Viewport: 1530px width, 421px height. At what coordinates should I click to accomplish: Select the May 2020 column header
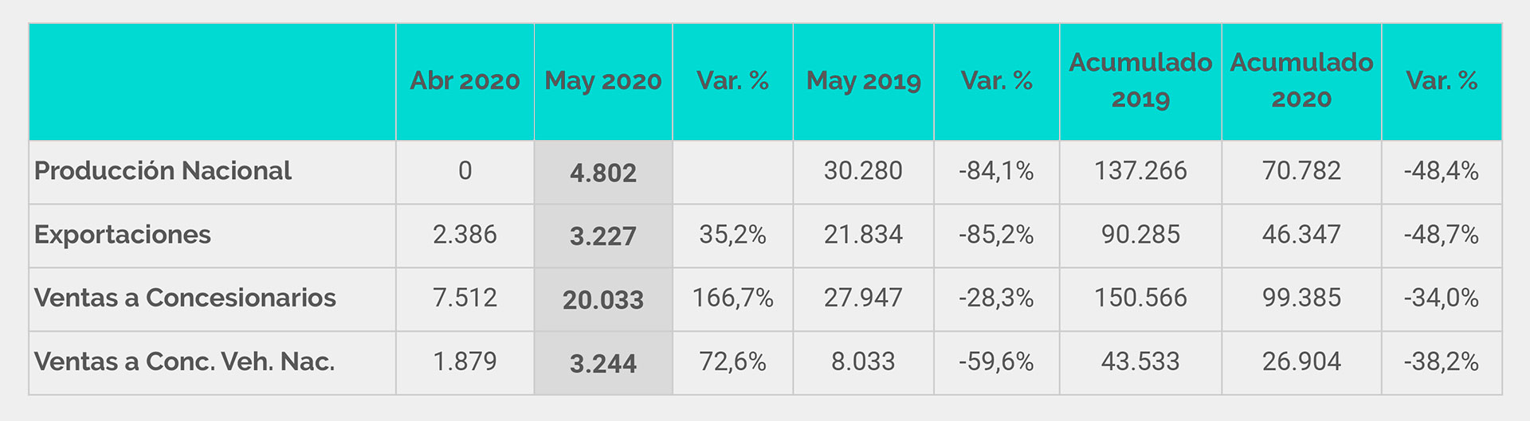coord(603,81)
